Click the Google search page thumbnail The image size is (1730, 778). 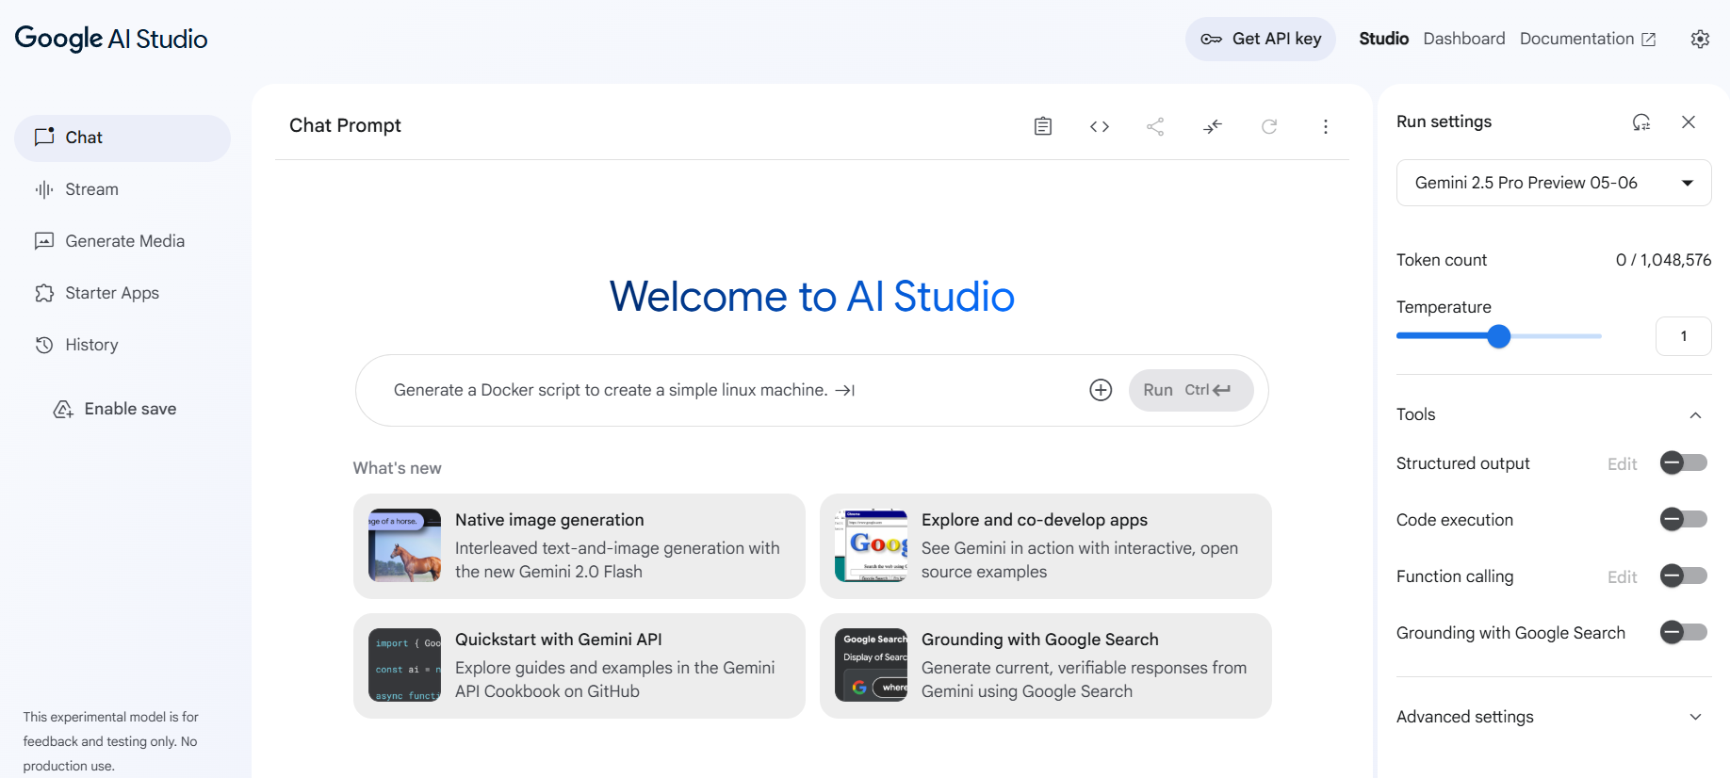pos(871,545)
